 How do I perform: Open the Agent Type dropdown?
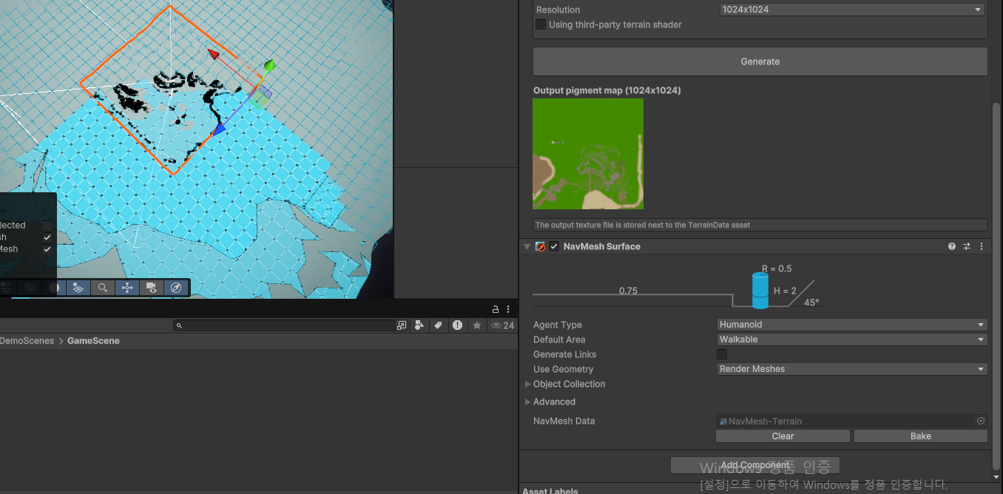[x=851, y=324]
